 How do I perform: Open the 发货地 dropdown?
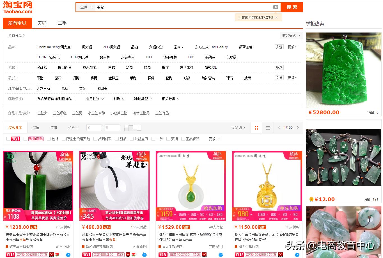[x=238, y=128]
